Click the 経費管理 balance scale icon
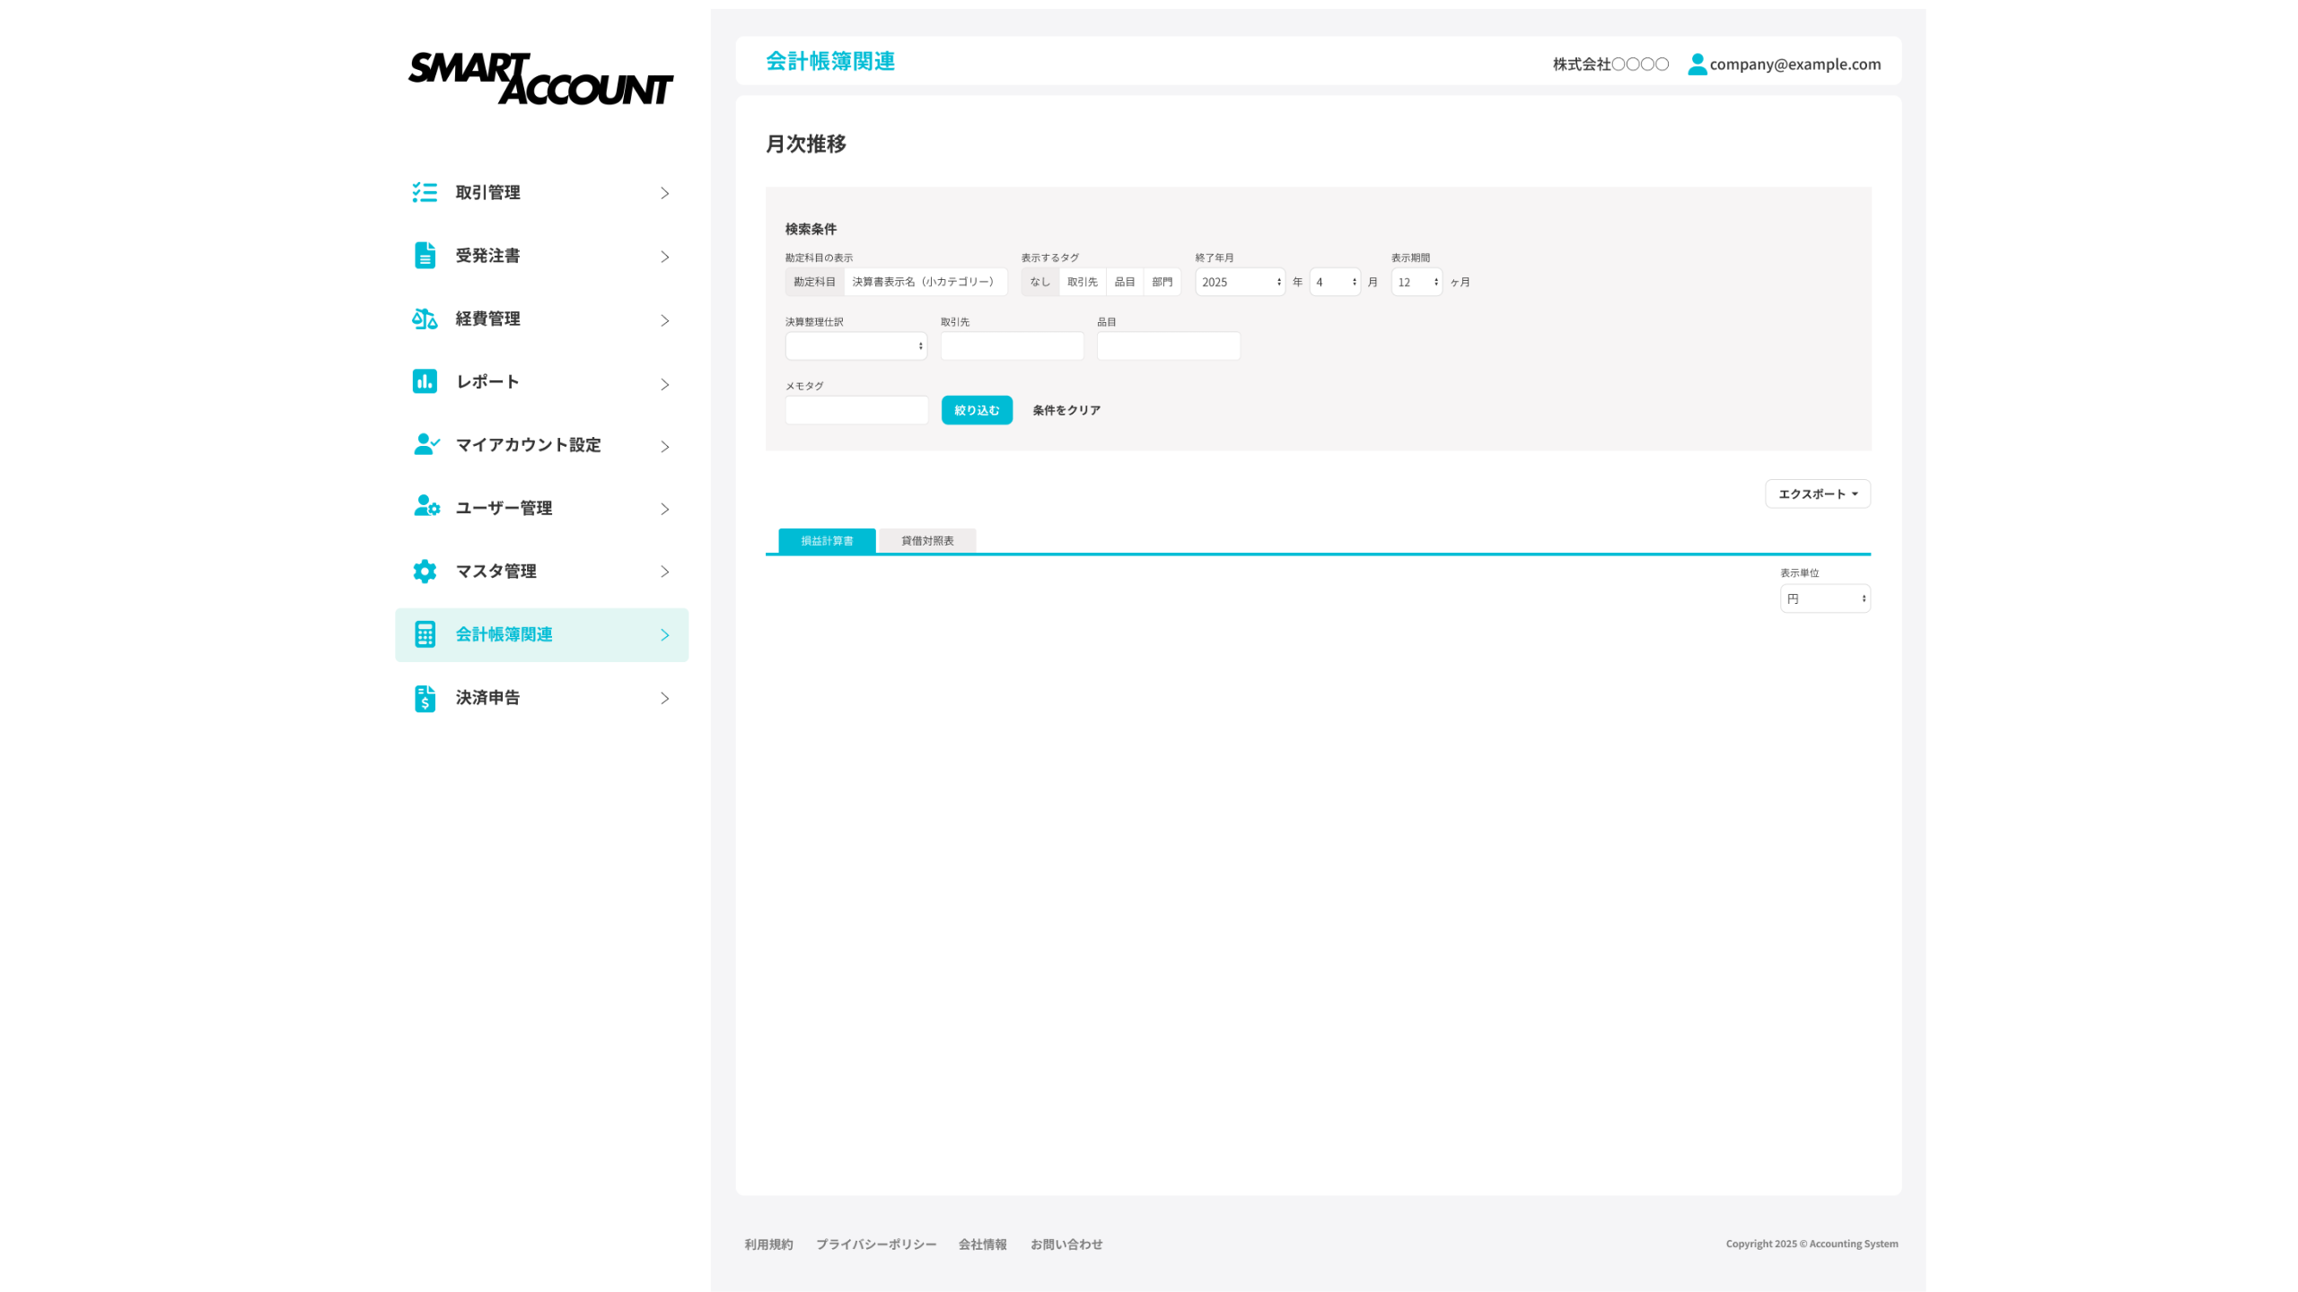The height and width of the screenshot is (1292, 2298). [x=425, y=319]
